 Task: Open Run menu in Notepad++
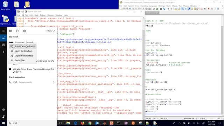pyautogui.click(x=180, y=6)
